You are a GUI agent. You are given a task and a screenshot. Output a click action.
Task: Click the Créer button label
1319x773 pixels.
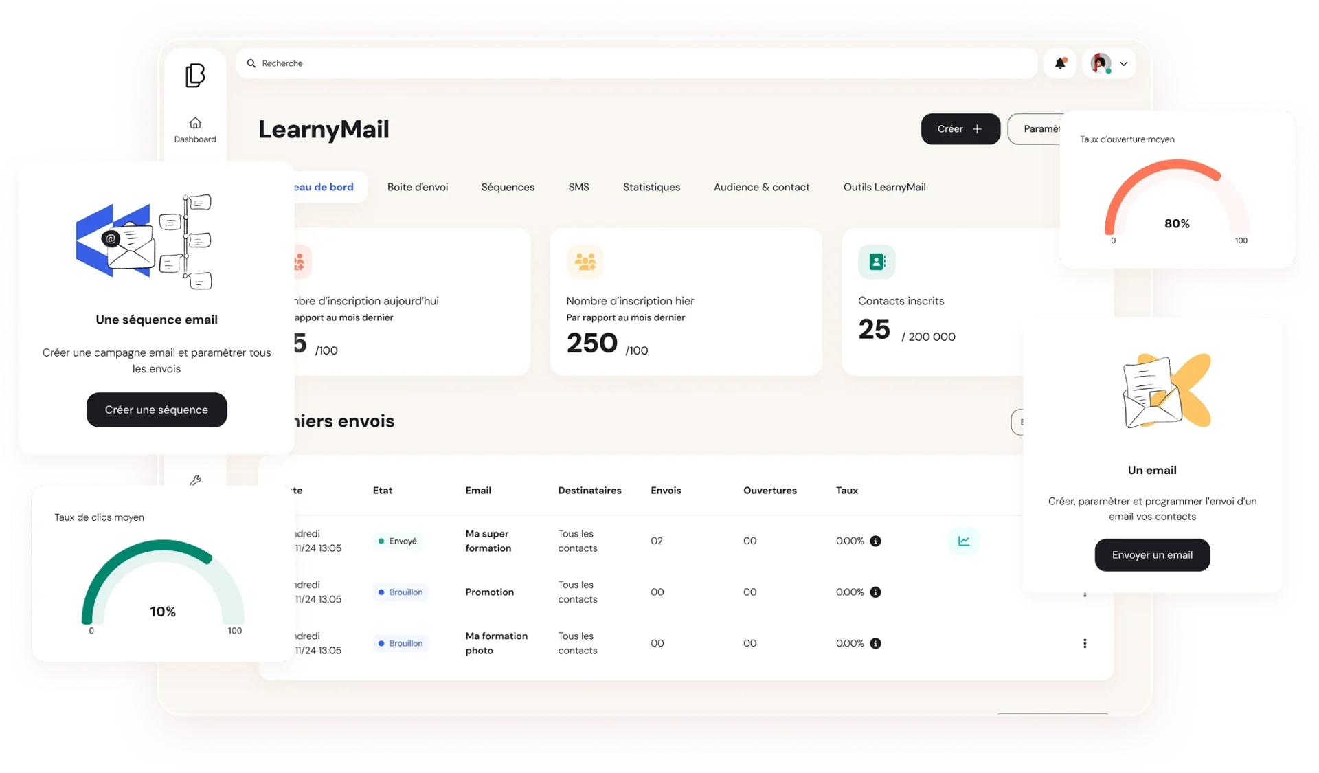tap(950, 129)
